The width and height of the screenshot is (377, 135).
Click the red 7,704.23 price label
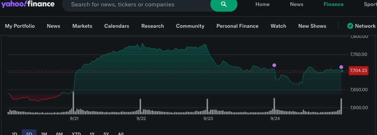(x=359, y=70)
